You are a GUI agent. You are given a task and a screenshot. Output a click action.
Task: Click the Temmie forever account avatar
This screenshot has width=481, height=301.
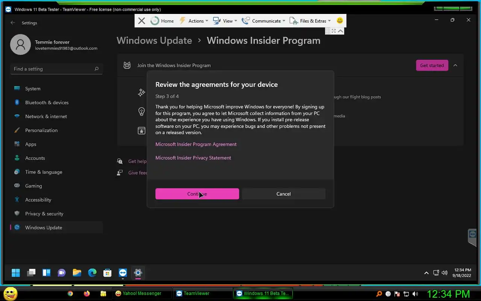point(20,44)
